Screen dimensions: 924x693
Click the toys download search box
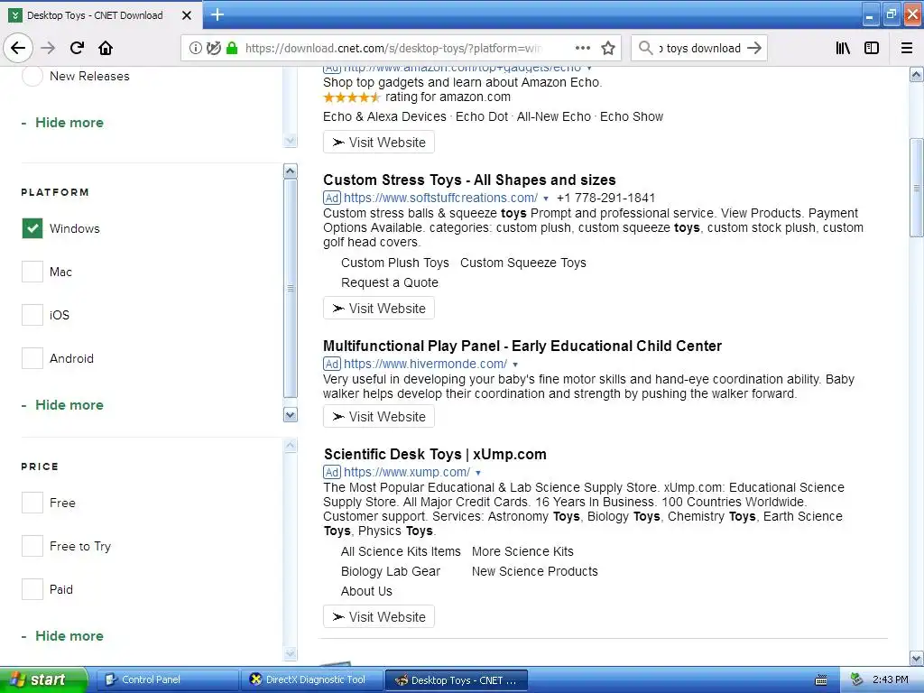(699, 48)
